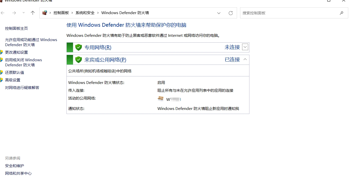Open 网络和共享中心 link

click(x=18, y=173)
